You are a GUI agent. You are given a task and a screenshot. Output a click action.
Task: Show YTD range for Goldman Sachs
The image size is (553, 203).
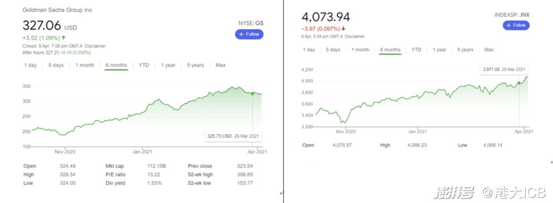coord(144,65)
